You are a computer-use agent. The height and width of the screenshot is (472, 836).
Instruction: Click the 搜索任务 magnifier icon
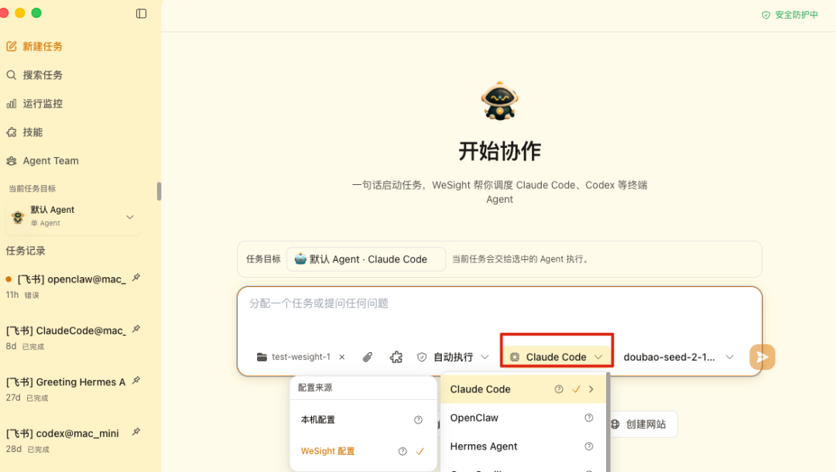point(11,75)
